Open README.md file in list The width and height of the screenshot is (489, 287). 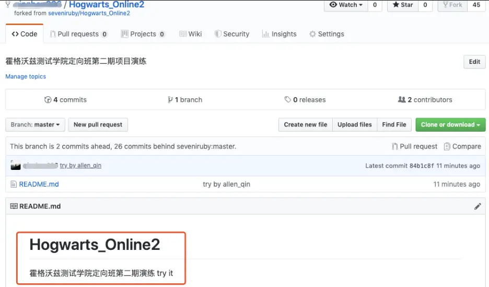39,184
